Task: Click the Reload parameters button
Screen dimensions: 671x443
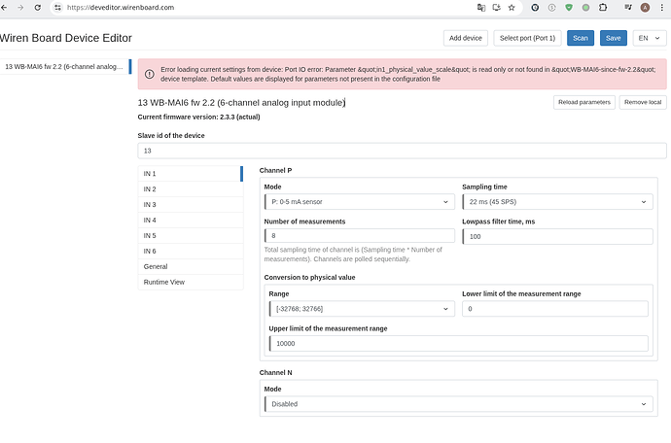Action: click(x=584, y=102)
